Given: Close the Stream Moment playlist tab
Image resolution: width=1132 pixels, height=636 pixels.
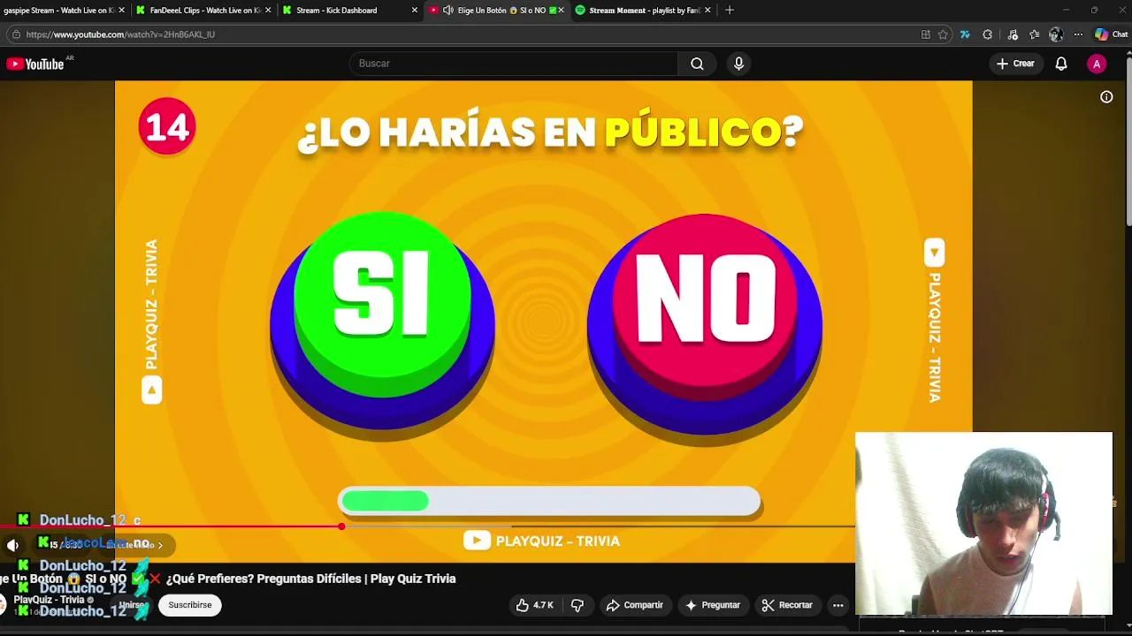Looking at the screenshot, I should point(707,10).
